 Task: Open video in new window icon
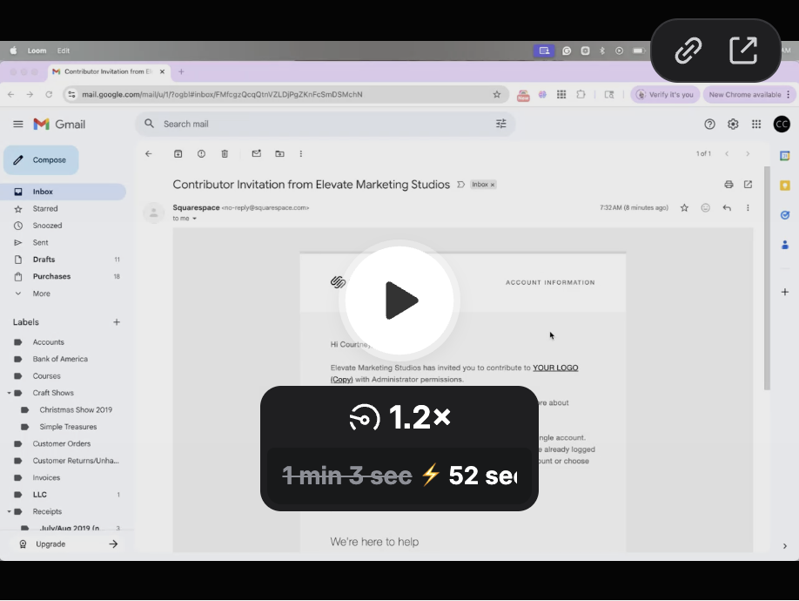coord(743,50)
